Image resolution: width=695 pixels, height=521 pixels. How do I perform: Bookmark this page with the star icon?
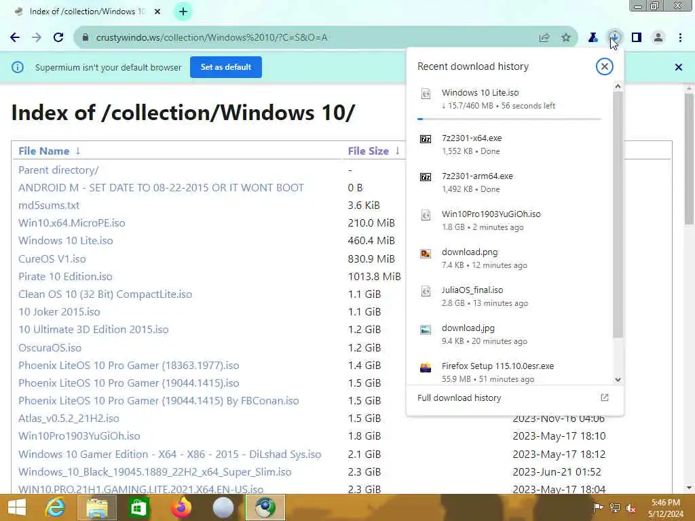click(565, 38)
